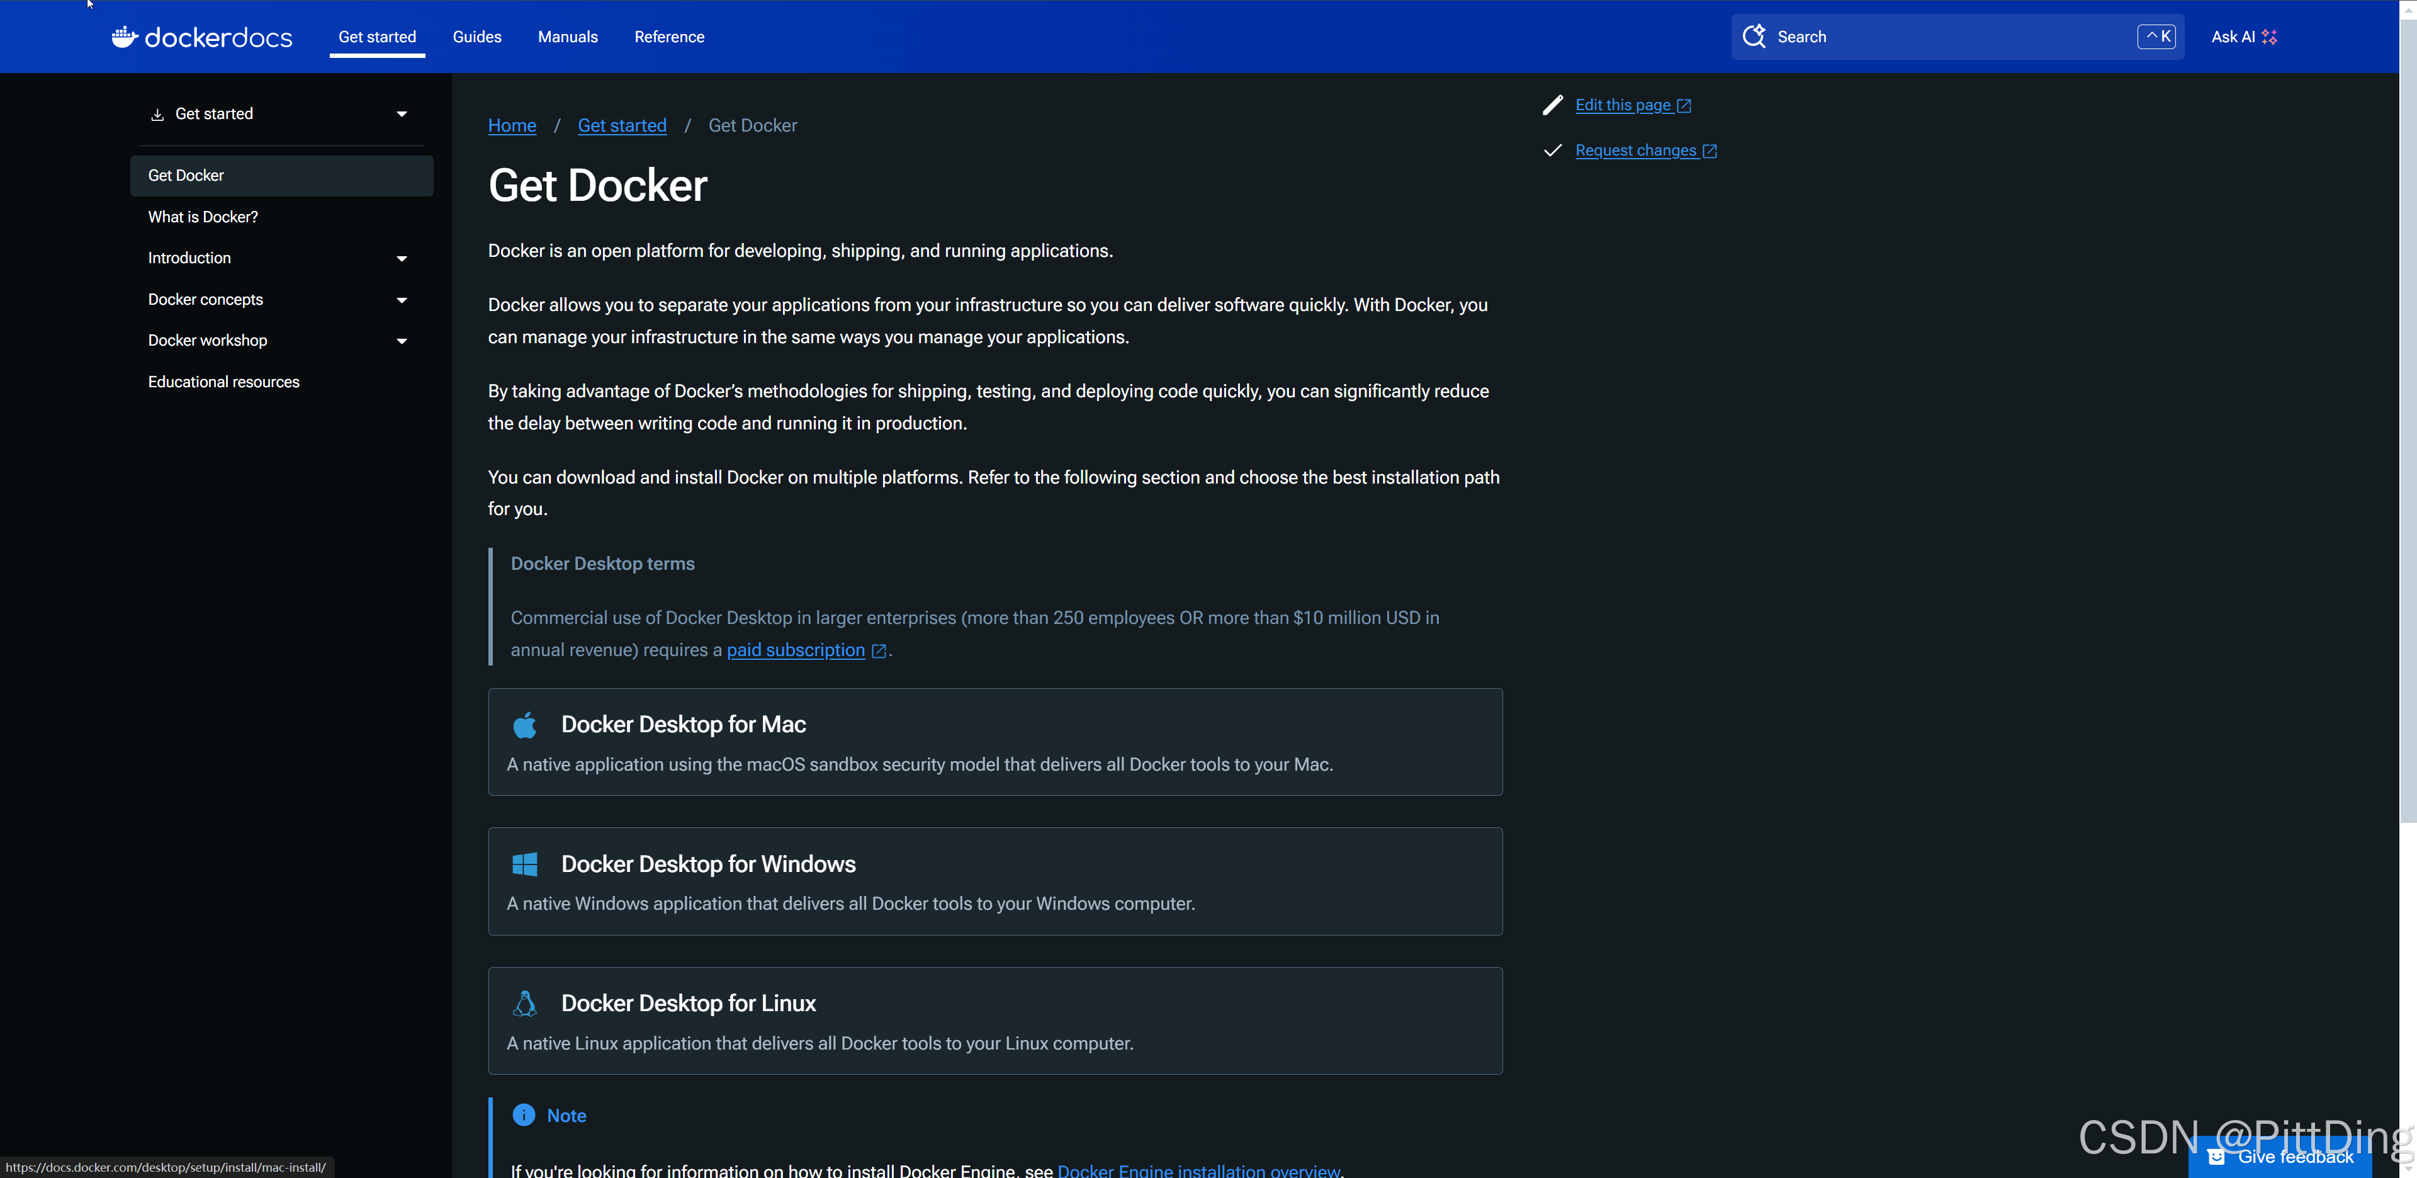2417x1178 pixels.
Task: Switch to the Guides tab
Action: coord(476,37)
